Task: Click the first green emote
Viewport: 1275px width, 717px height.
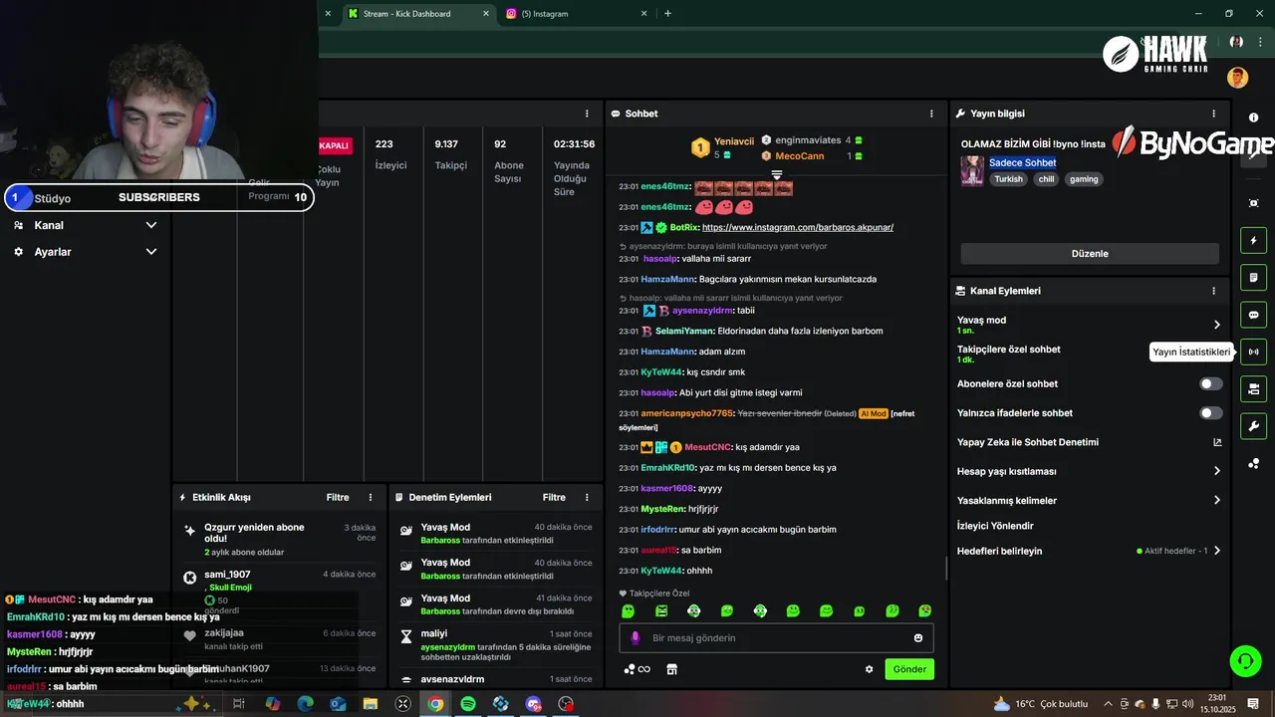Action: point(628,610)
